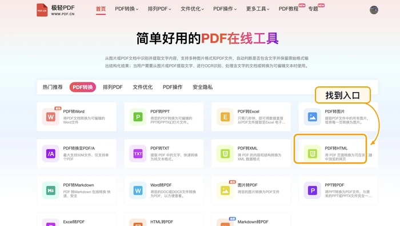The width and height of the screenshot is (400, 226).
Task: Select the highlighted PDF转换 category tab
Action: (x=83, y=87)
